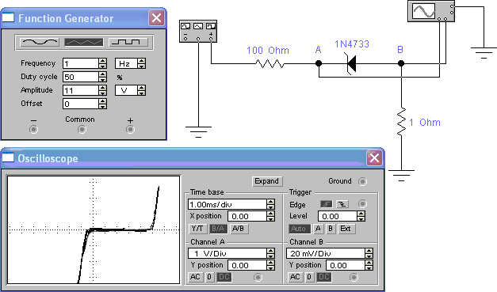Click the Amplitude input field
The image size is (497, 292).
[81, 90]
